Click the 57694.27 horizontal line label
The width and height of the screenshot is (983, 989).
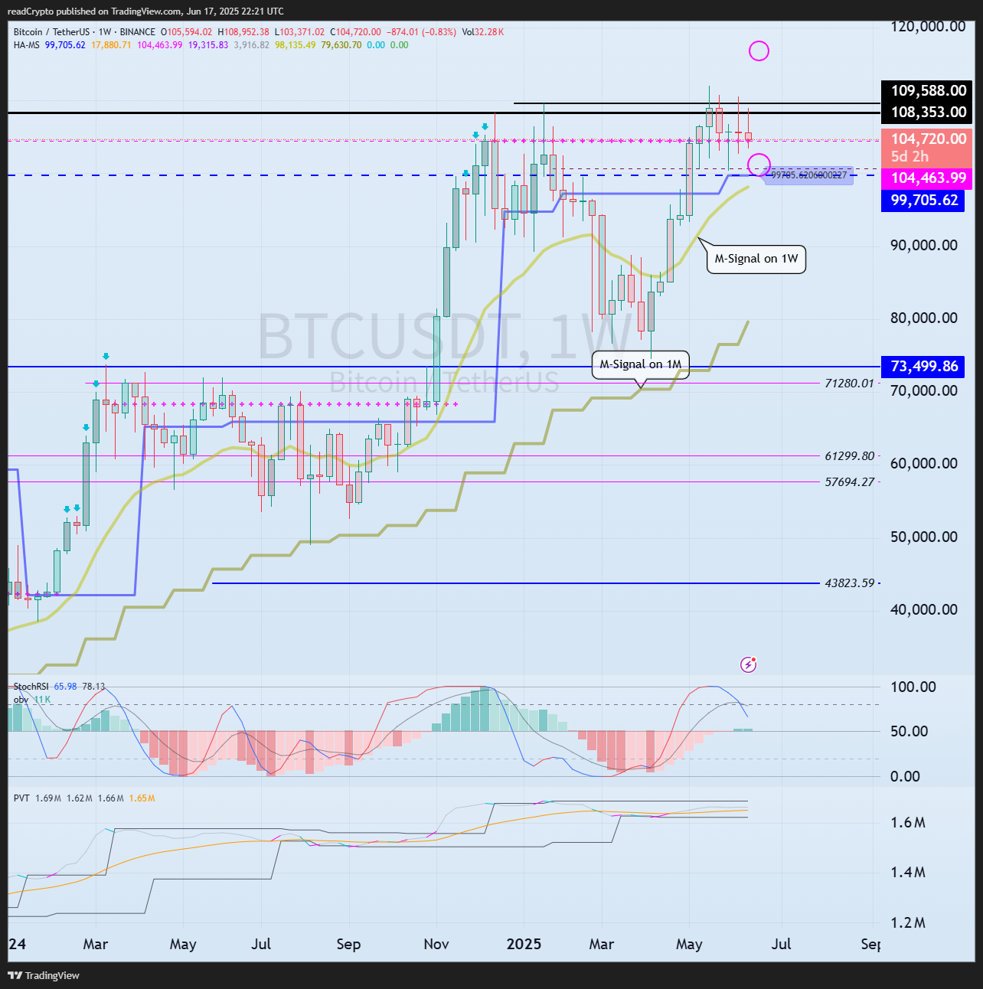pos(849,481)
